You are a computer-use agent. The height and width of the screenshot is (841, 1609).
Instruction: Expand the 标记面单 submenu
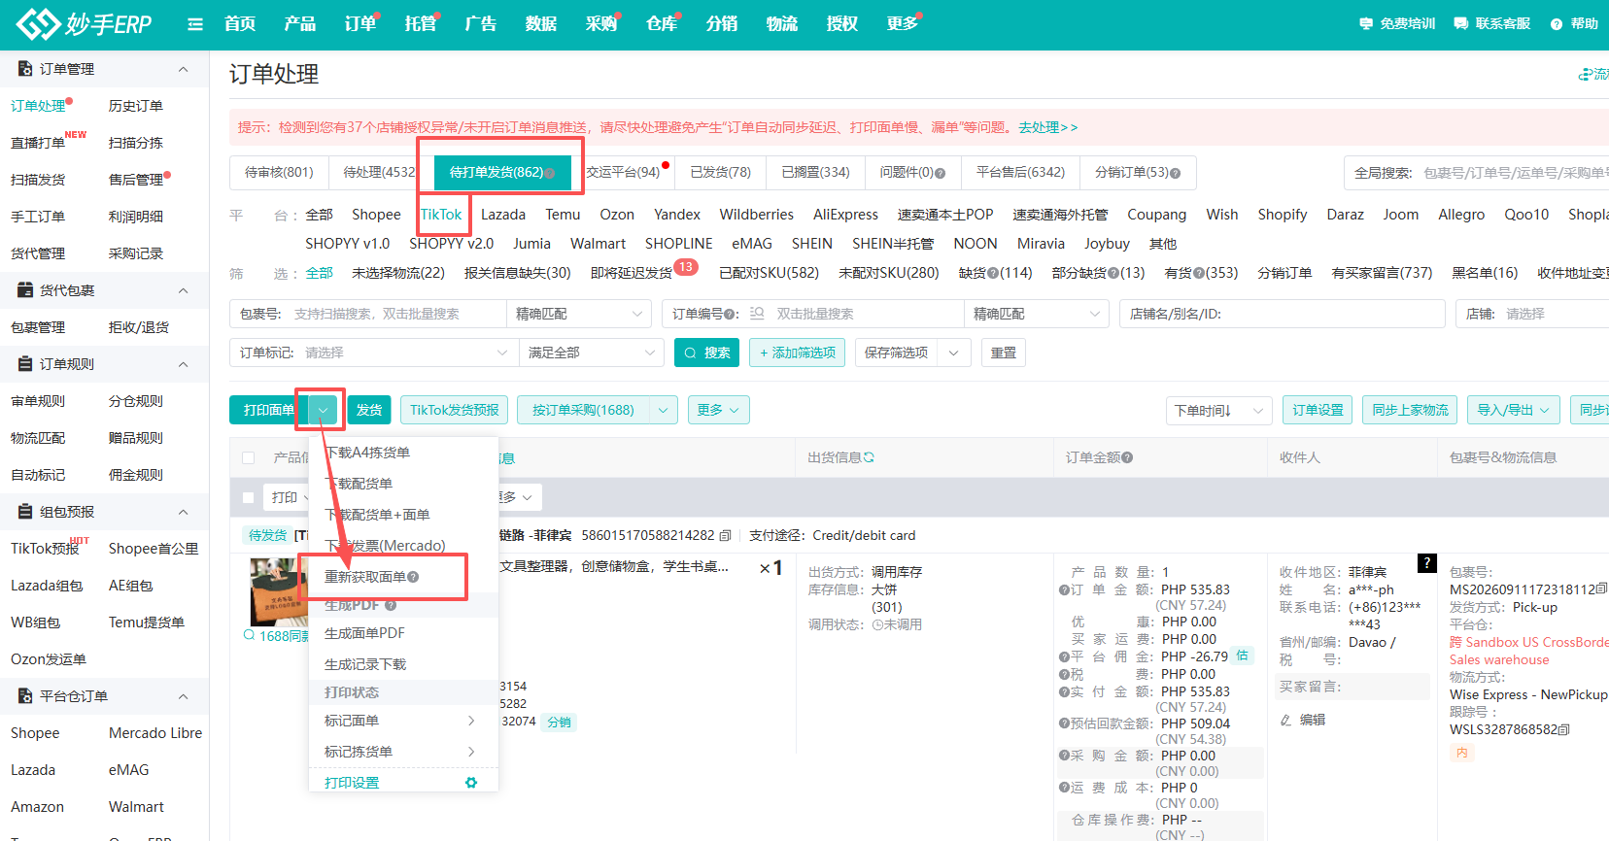coord(403,721)
